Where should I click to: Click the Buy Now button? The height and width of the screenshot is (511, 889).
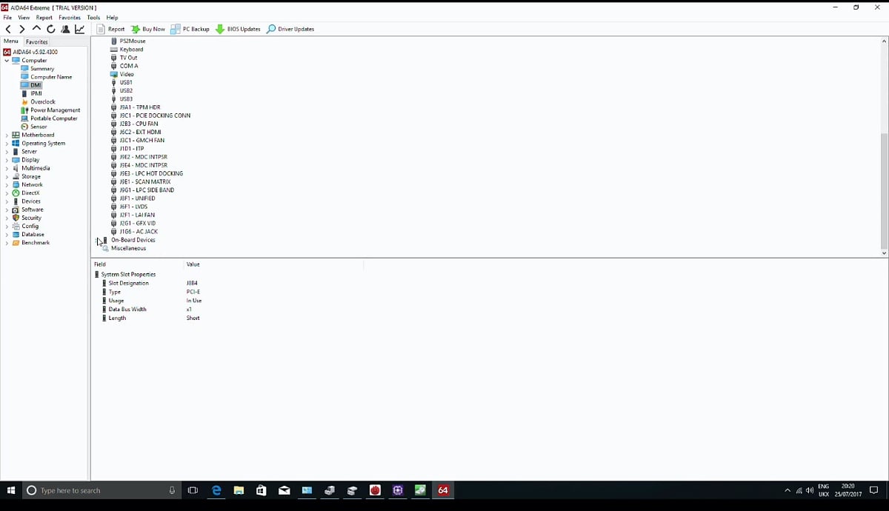tap(147, 29)
